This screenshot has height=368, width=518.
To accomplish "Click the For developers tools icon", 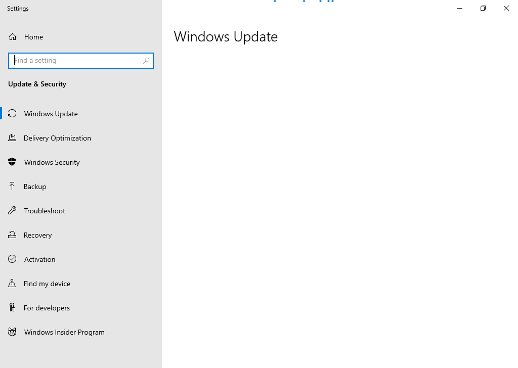I will [x=12, y=307].
